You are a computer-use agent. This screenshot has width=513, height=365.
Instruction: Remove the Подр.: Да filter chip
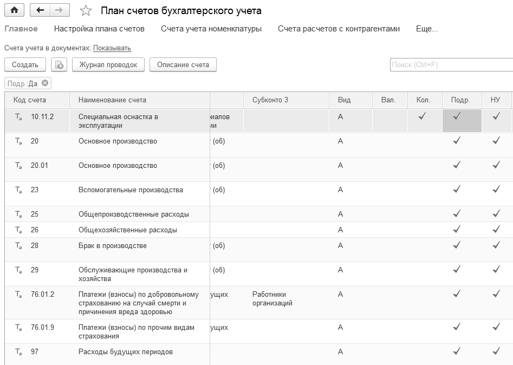[x=45, y=83]
